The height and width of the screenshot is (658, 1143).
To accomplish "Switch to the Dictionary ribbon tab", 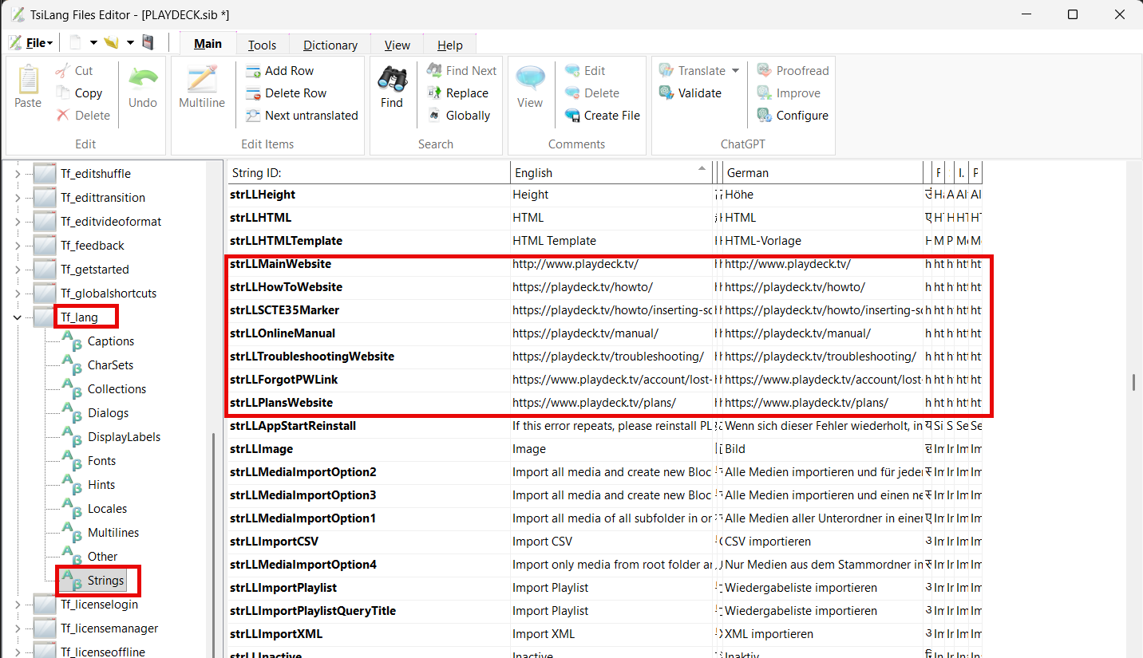I will point(330,45).
